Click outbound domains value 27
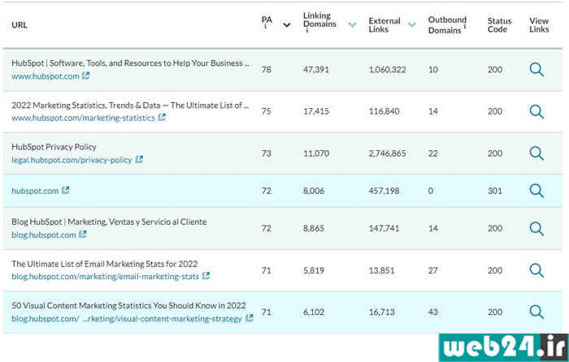 click(433, 270)
